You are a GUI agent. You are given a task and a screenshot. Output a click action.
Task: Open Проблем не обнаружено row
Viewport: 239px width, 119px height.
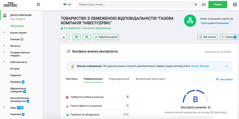click(x=98, y=115)
